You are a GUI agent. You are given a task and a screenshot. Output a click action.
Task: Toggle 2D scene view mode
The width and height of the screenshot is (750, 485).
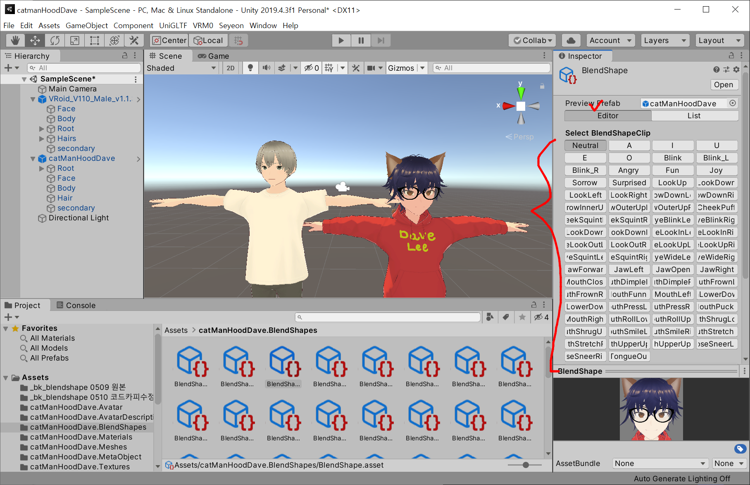click(231, 68)
